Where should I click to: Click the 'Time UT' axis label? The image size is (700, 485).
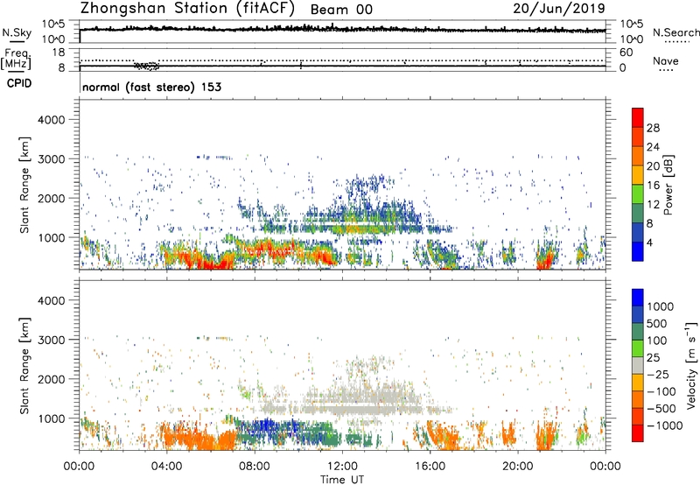click(x=342, y=480)
